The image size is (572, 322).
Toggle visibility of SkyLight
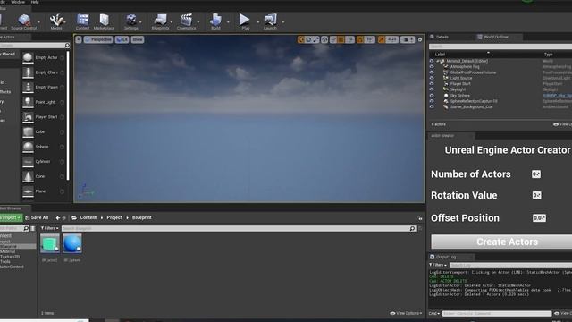(432, 89)
